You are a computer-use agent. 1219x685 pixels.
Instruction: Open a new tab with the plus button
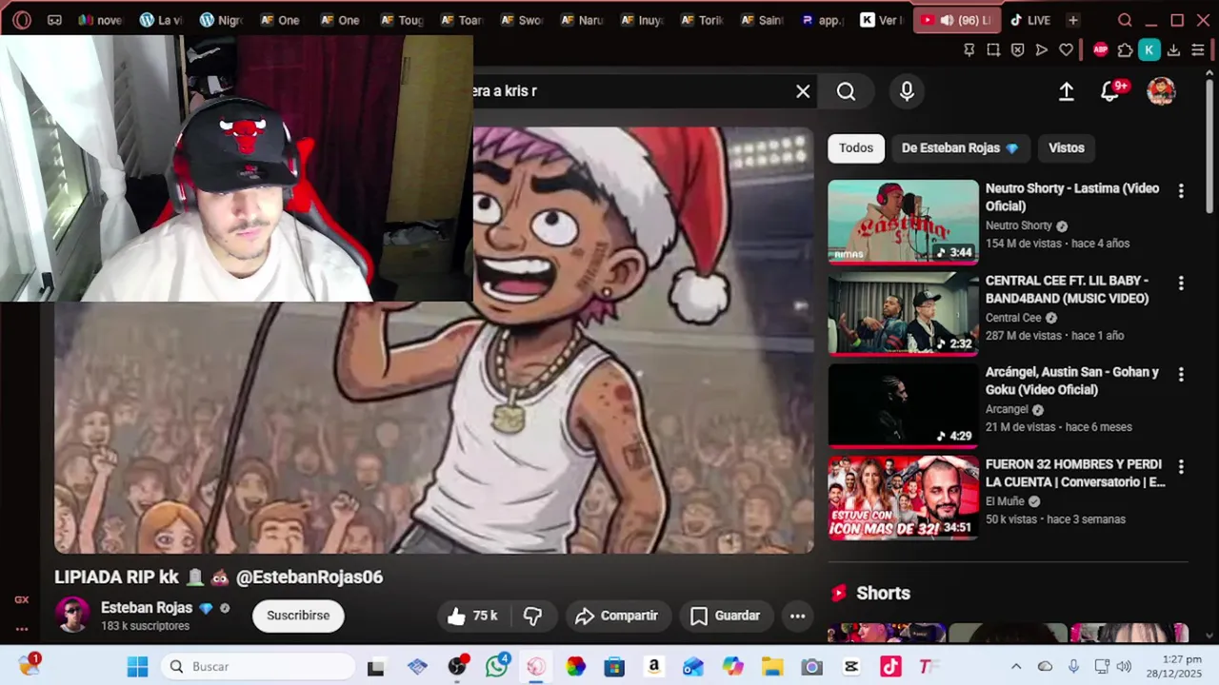click(x=1073, y=20)
